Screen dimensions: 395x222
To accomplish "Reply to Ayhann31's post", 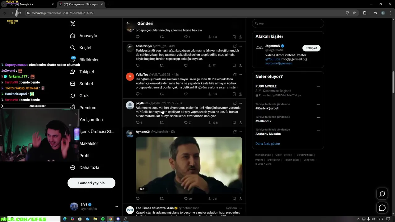I will tap(138, 199).
